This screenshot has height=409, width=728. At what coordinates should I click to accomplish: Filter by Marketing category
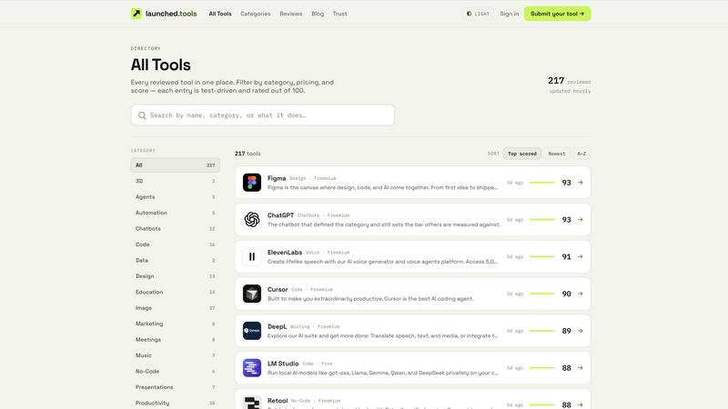point(175,324)
